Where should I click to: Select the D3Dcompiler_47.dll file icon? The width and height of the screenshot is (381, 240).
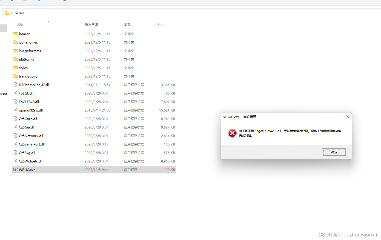pyautogui.click(x=15, y=85)
